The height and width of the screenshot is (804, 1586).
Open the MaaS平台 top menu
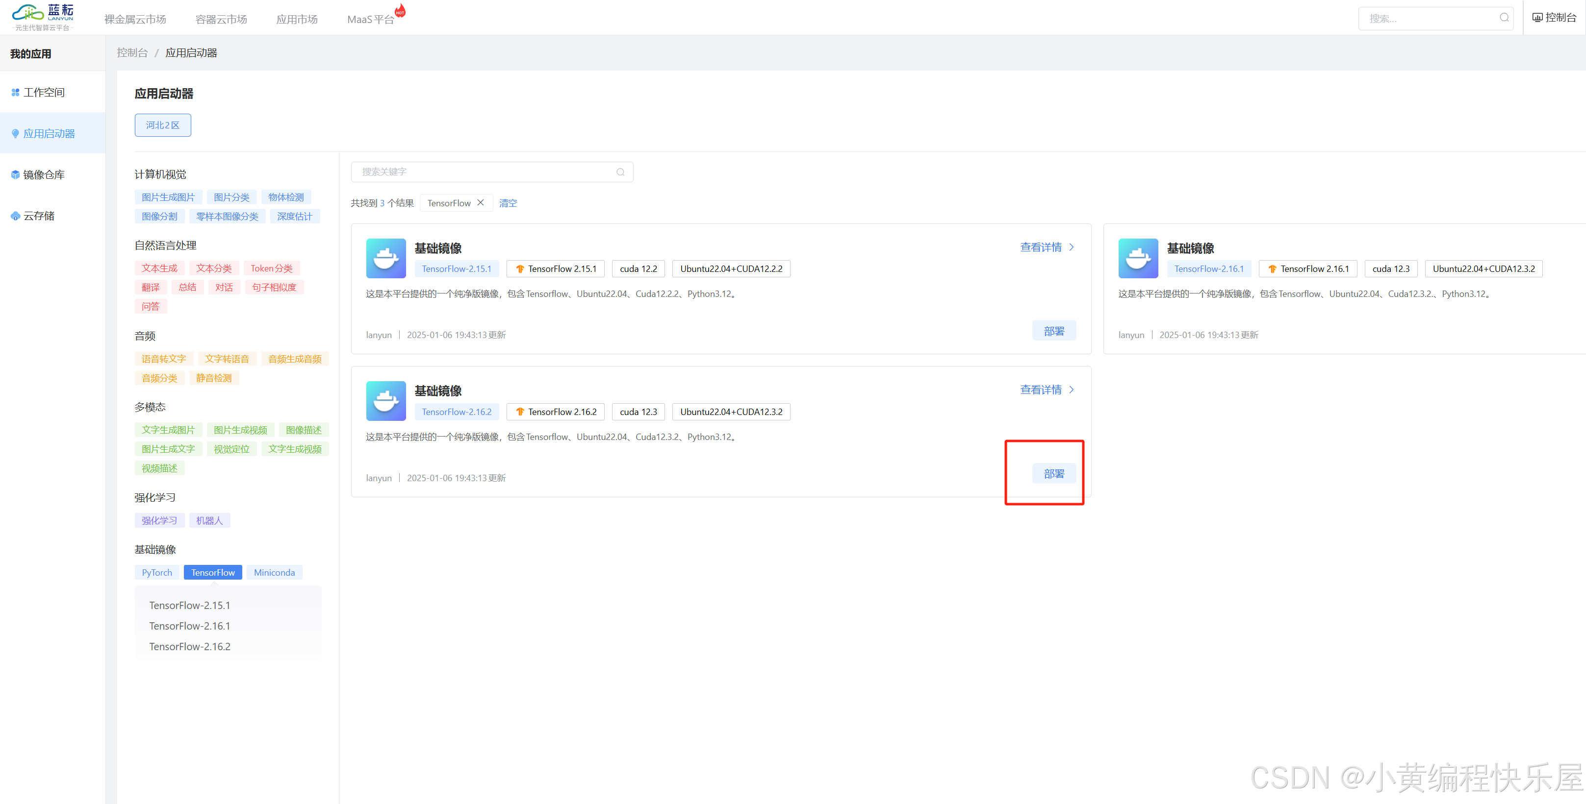[x=370, y=19]
